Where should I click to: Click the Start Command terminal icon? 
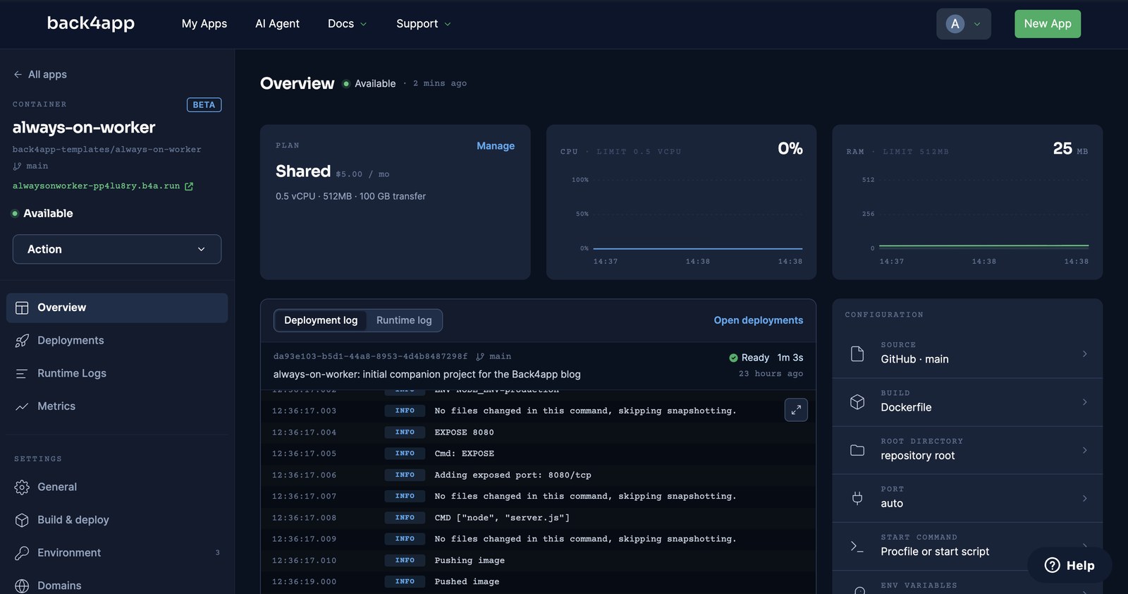(x=857, y=546)
